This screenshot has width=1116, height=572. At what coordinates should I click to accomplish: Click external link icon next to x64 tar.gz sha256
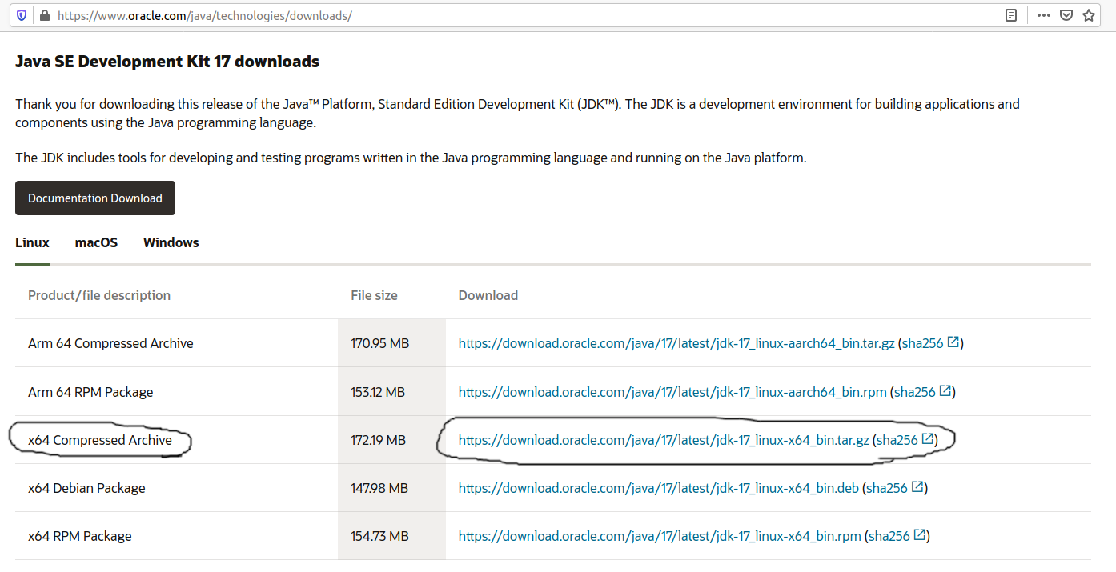pyautogui.click(x=928, y=439)
